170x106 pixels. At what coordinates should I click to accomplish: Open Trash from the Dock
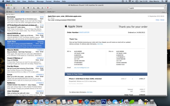(x=152, y=102)
